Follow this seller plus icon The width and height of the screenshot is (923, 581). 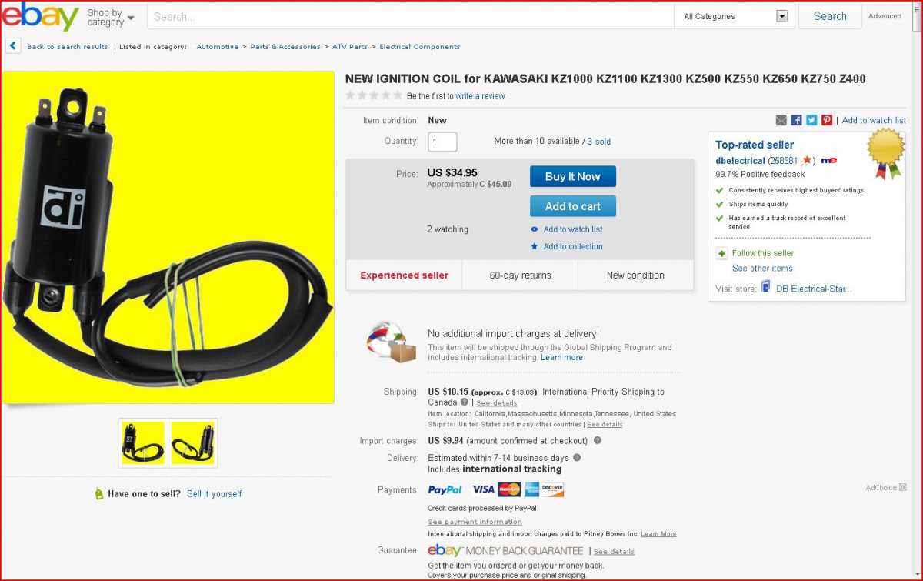click(721, 253)
